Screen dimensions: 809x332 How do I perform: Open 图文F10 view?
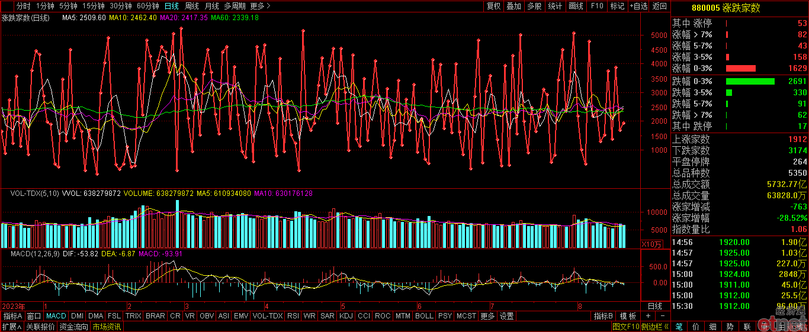626,327
